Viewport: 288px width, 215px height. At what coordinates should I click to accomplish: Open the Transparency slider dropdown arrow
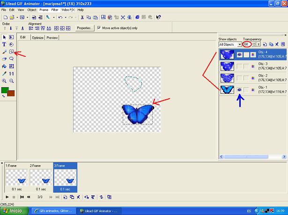pyautogui.click(x=258, y=44)
